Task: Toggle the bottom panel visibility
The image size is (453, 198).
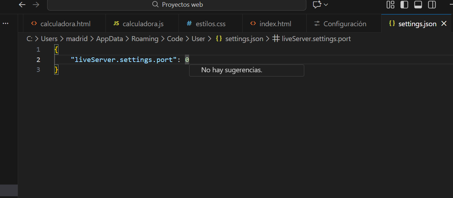Action: coord(418,5)
